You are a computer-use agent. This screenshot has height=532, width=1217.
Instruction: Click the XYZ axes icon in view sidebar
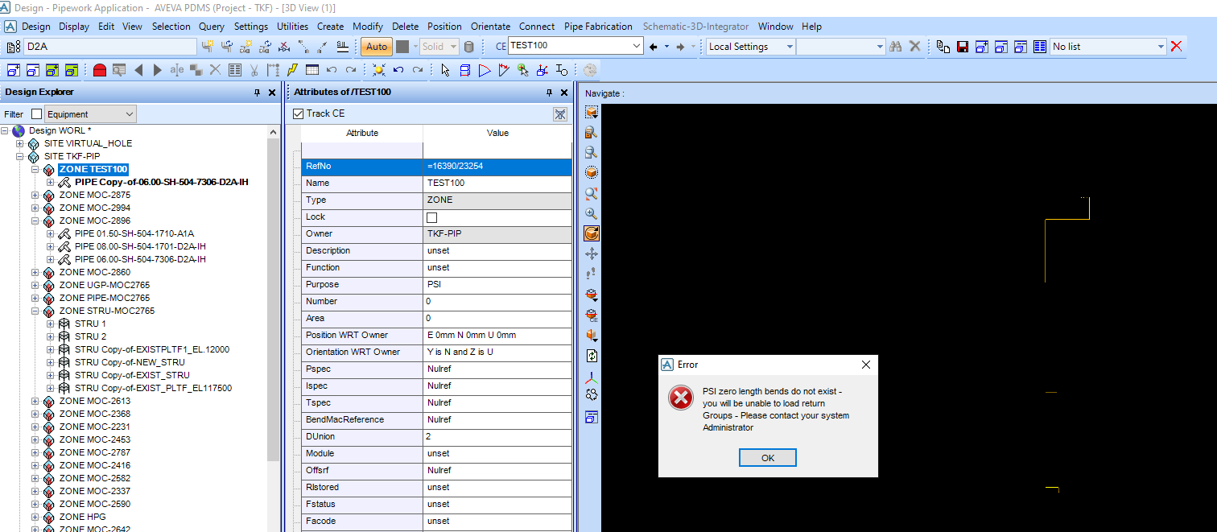592,376
